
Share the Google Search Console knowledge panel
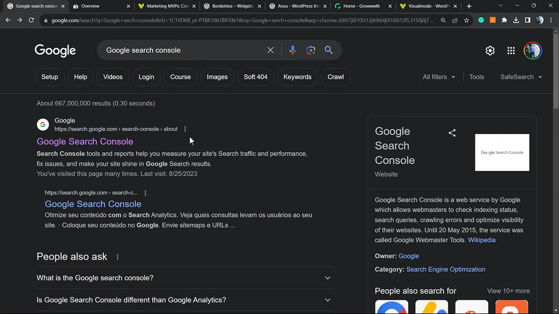click(452, 133)
